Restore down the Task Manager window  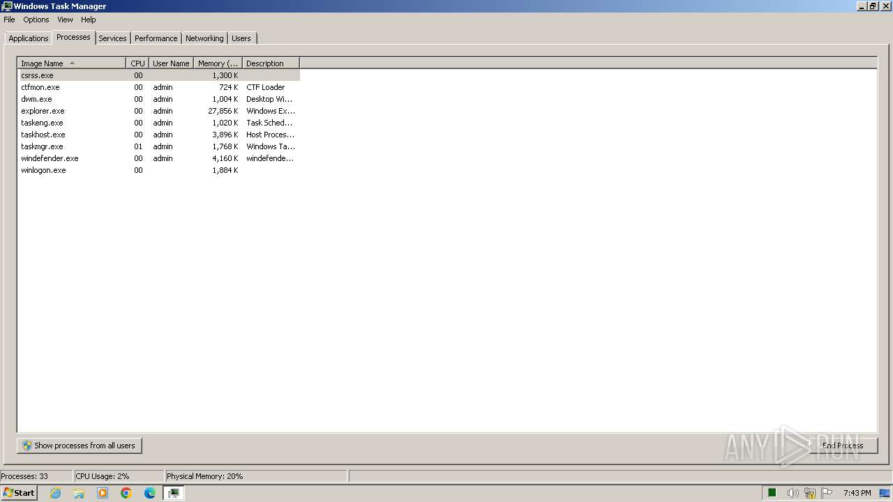coord(872,6)
